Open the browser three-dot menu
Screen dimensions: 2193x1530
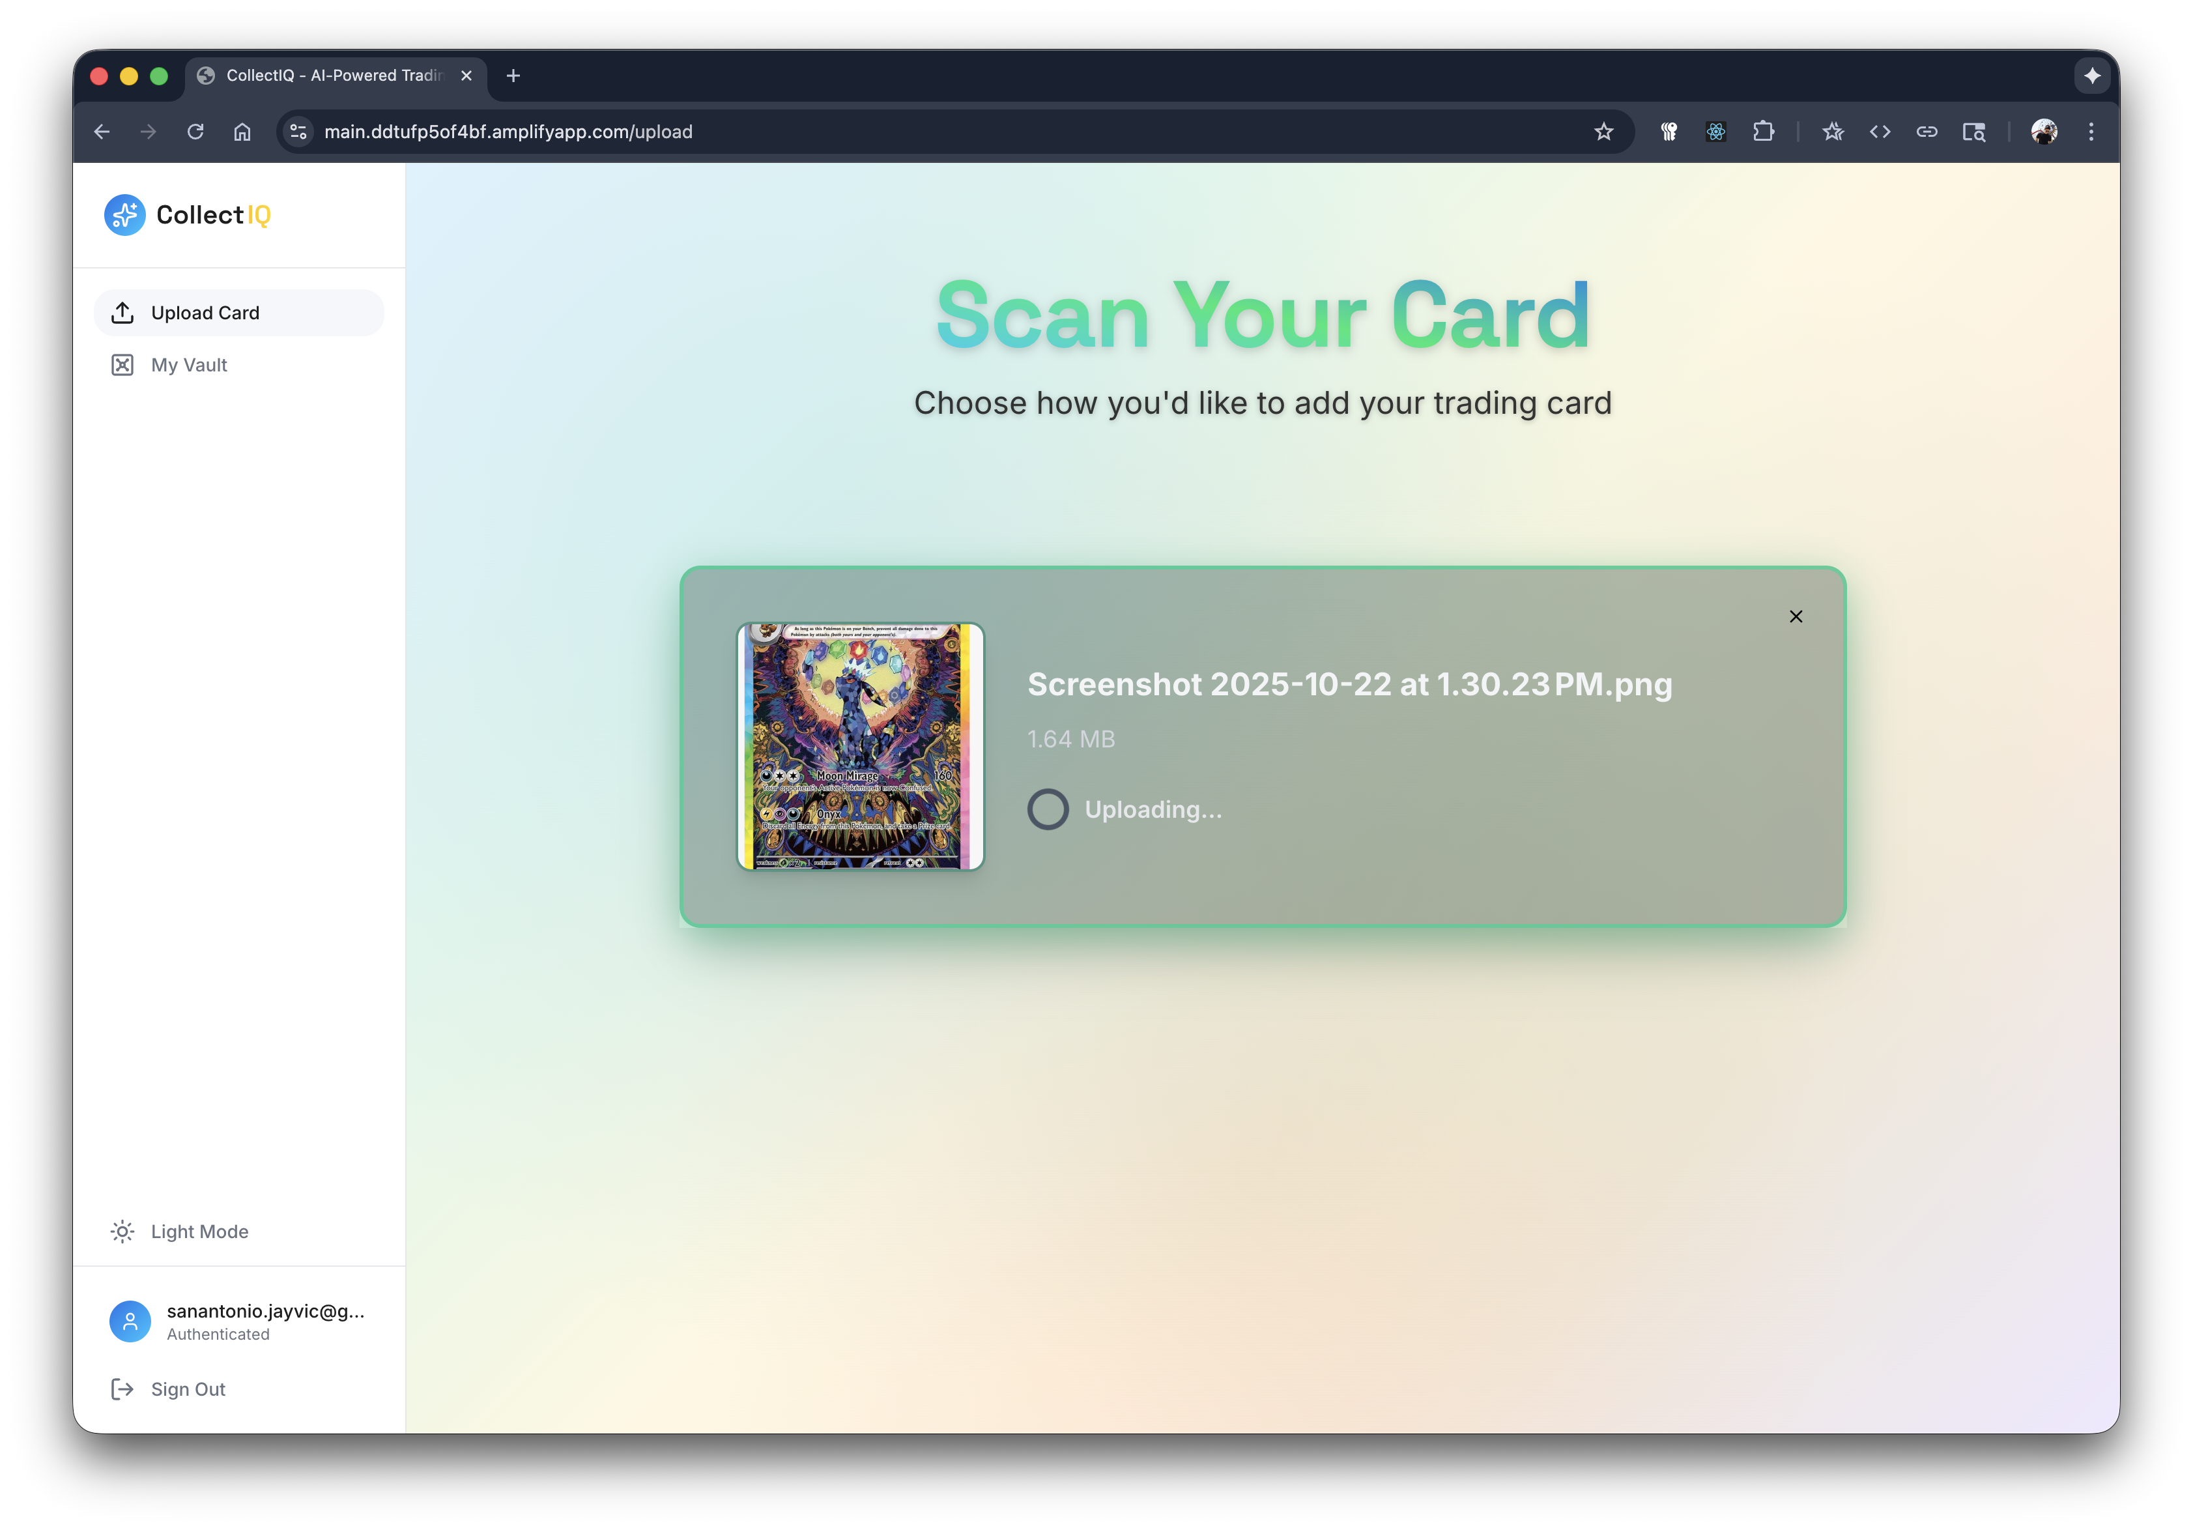pos(2091,132)
